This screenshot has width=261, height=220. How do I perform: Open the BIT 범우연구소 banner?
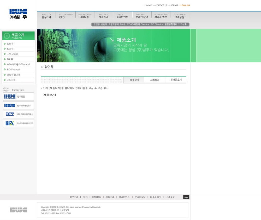19,114
